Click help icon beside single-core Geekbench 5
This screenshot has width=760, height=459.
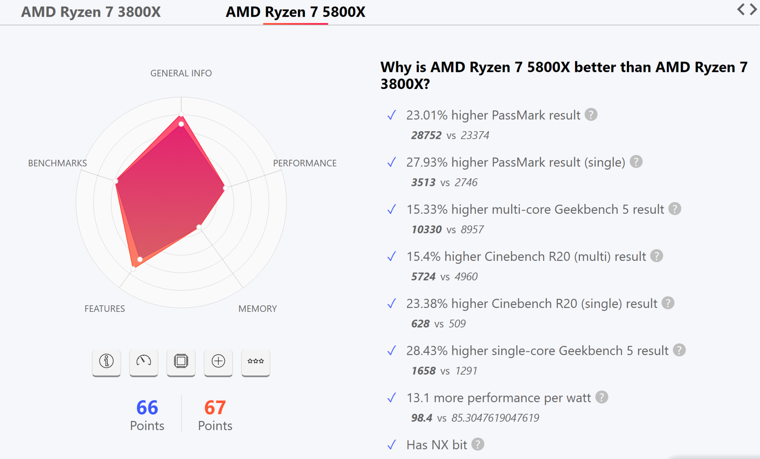[x=679, y=350]
